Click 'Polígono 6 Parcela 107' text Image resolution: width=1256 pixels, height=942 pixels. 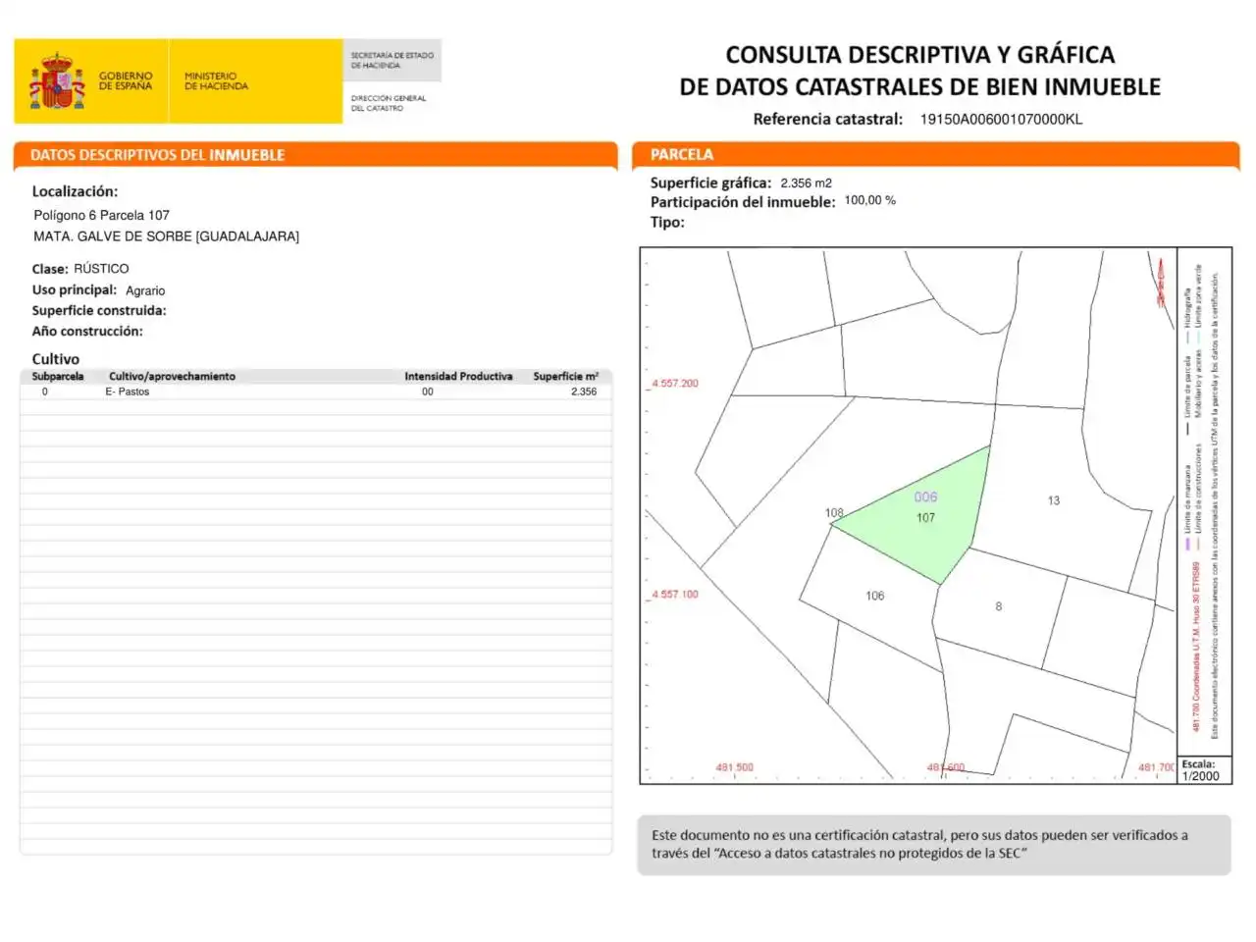[101, 215]
